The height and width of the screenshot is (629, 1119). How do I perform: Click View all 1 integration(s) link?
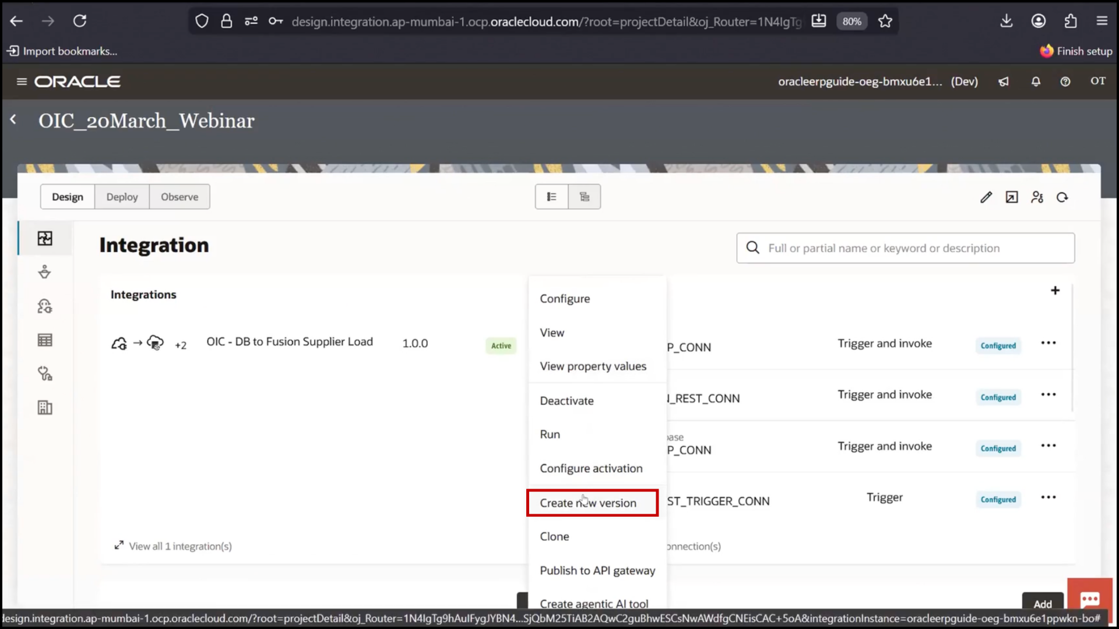173,546
